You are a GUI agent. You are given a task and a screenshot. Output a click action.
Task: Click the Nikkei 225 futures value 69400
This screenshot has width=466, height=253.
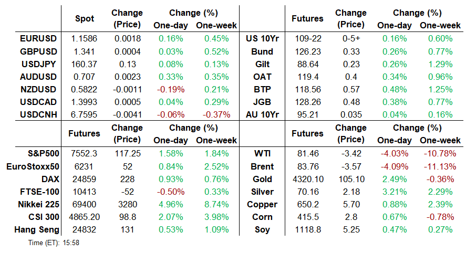click(84, 204)
